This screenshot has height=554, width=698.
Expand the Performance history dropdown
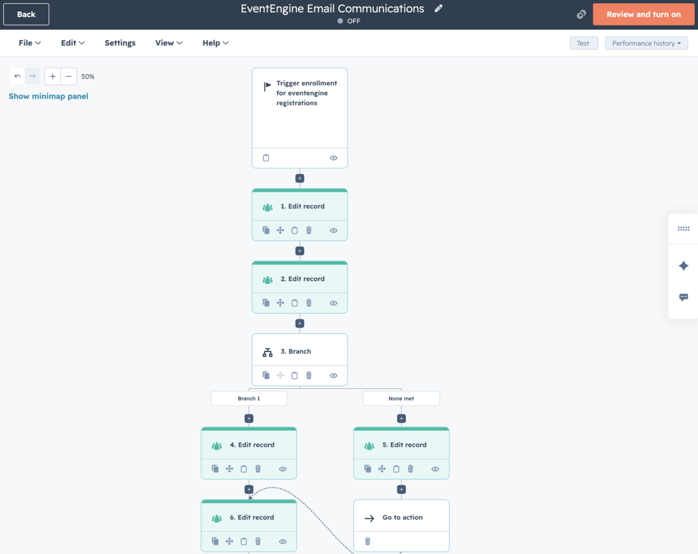pos(646,43)
